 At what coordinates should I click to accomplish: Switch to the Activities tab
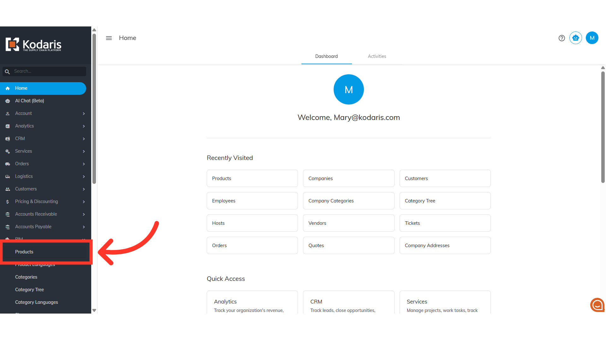[377, 56]
